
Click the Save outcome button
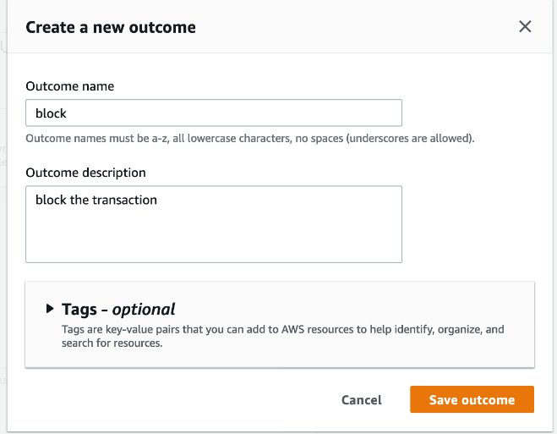(x=472, y=400)
